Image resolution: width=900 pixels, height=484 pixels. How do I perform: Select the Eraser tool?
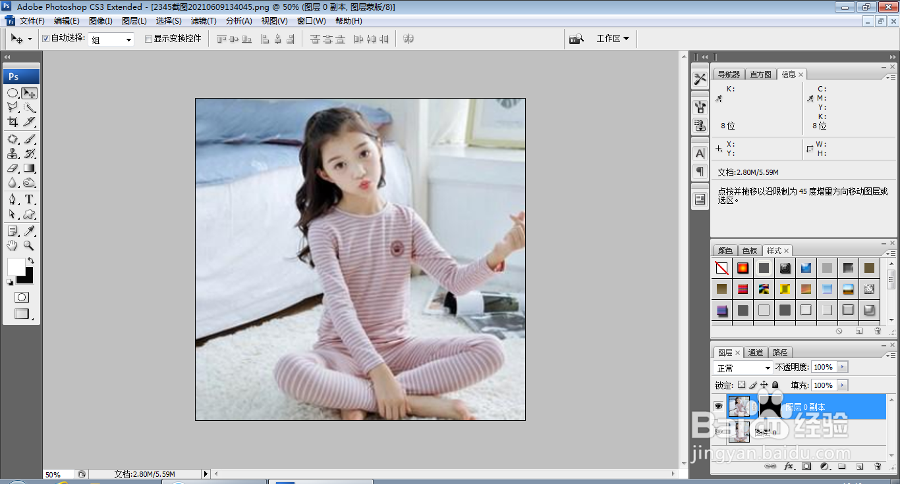(x=13, y=168)
